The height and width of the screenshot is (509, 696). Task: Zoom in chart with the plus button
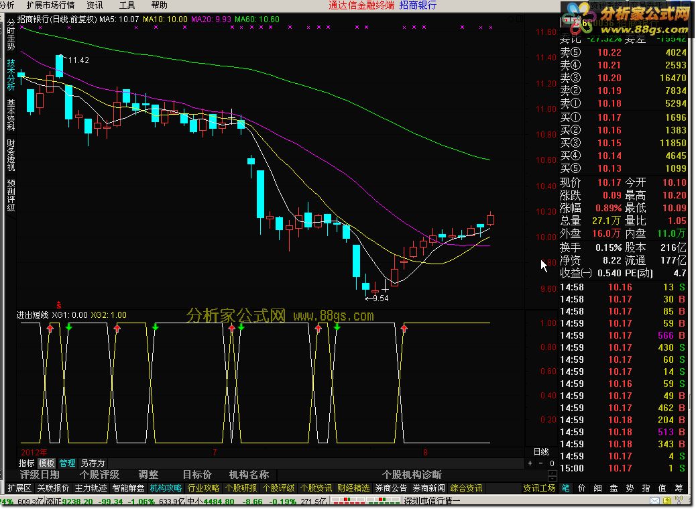coord(530,463)
